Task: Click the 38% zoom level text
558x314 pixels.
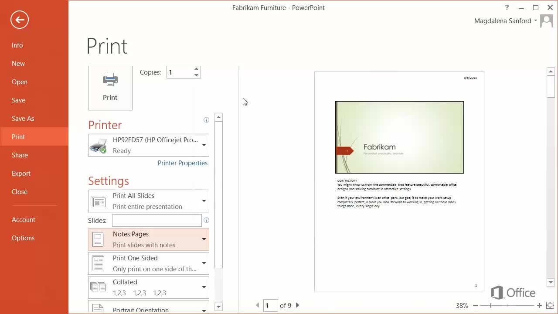Action: 462,306
